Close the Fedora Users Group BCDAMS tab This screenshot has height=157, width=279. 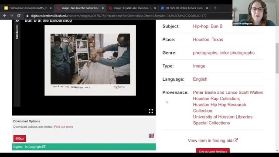coord(51,8)
